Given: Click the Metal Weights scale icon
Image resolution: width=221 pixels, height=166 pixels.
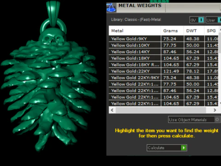Looking at the screenshot, I should coord(111,8).
